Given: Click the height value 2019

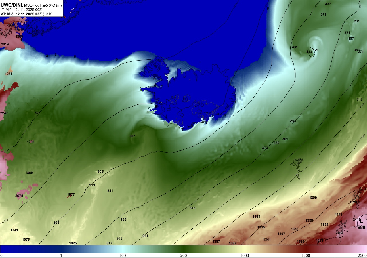Looking at the screenshot, I should 5,44.
